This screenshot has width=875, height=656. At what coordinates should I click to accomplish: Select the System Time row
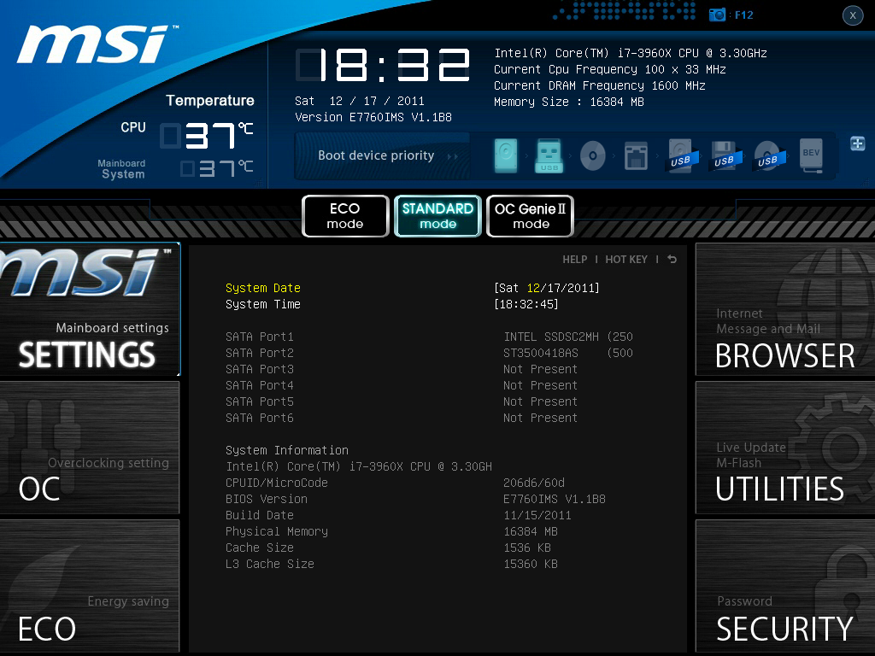tap(413, 304)
